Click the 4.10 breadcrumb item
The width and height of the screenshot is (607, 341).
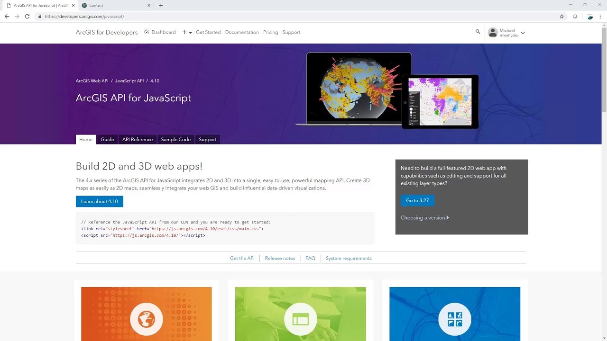(x=155, y=81)
